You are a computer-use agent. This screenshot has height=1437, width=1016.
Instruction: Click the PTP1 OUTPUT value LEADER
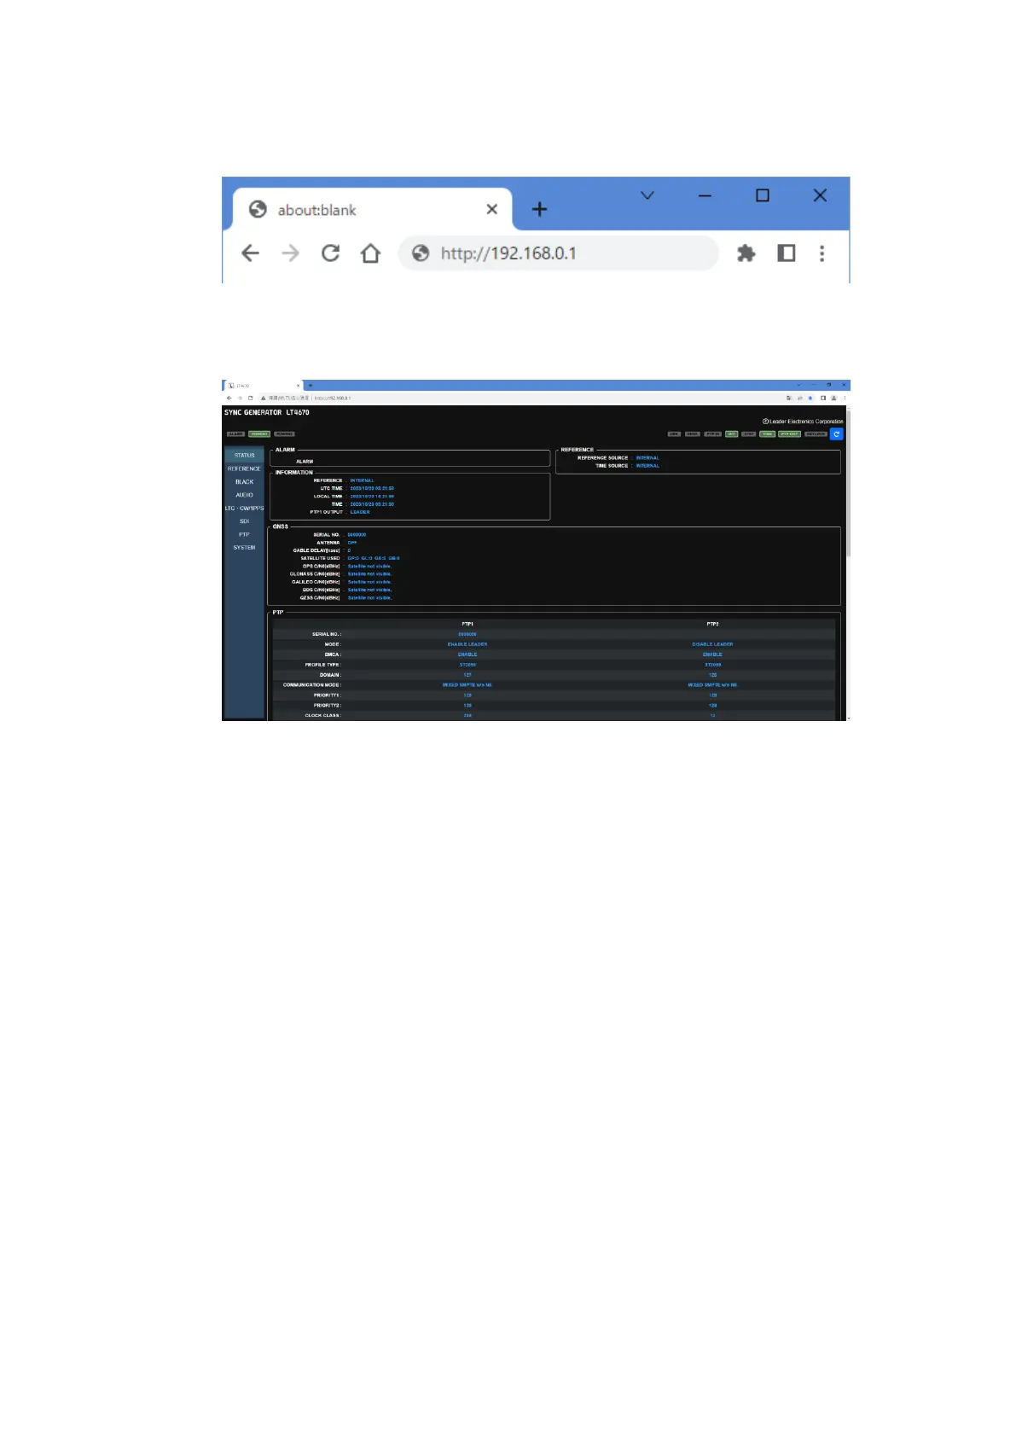click(360, 512)
